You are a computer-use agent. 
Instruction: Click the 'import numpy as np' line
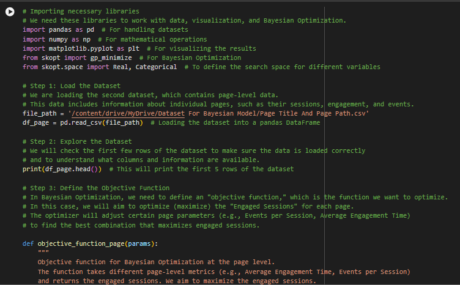coord(57,39)
